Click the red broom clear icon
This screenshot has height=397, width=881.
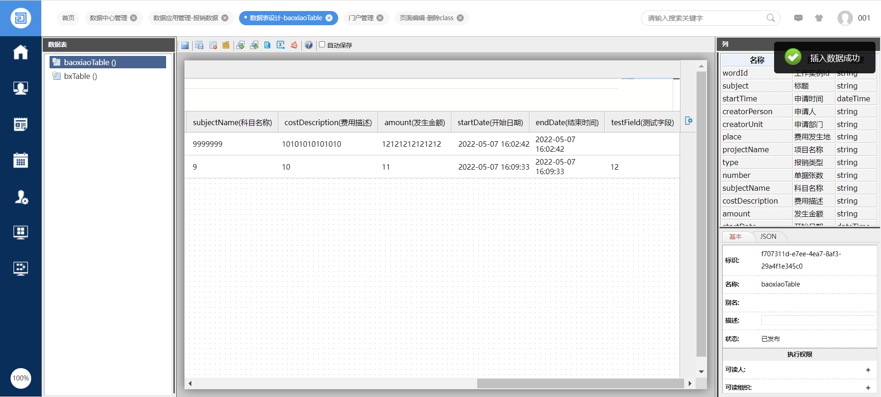pyautogui.click(x=294, y=45)
